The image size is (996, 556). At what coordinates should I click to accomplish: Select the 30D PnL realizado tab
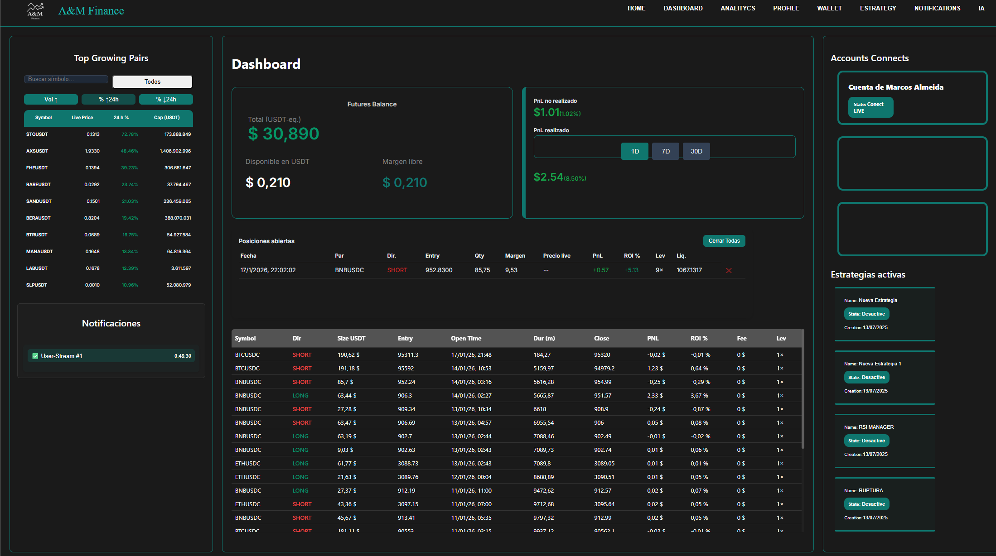coord(696,151)
